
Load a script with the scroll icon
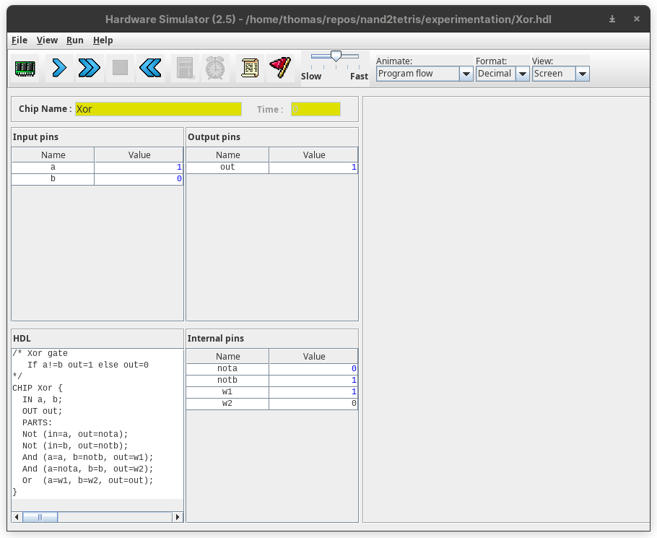tap(250, 68)
